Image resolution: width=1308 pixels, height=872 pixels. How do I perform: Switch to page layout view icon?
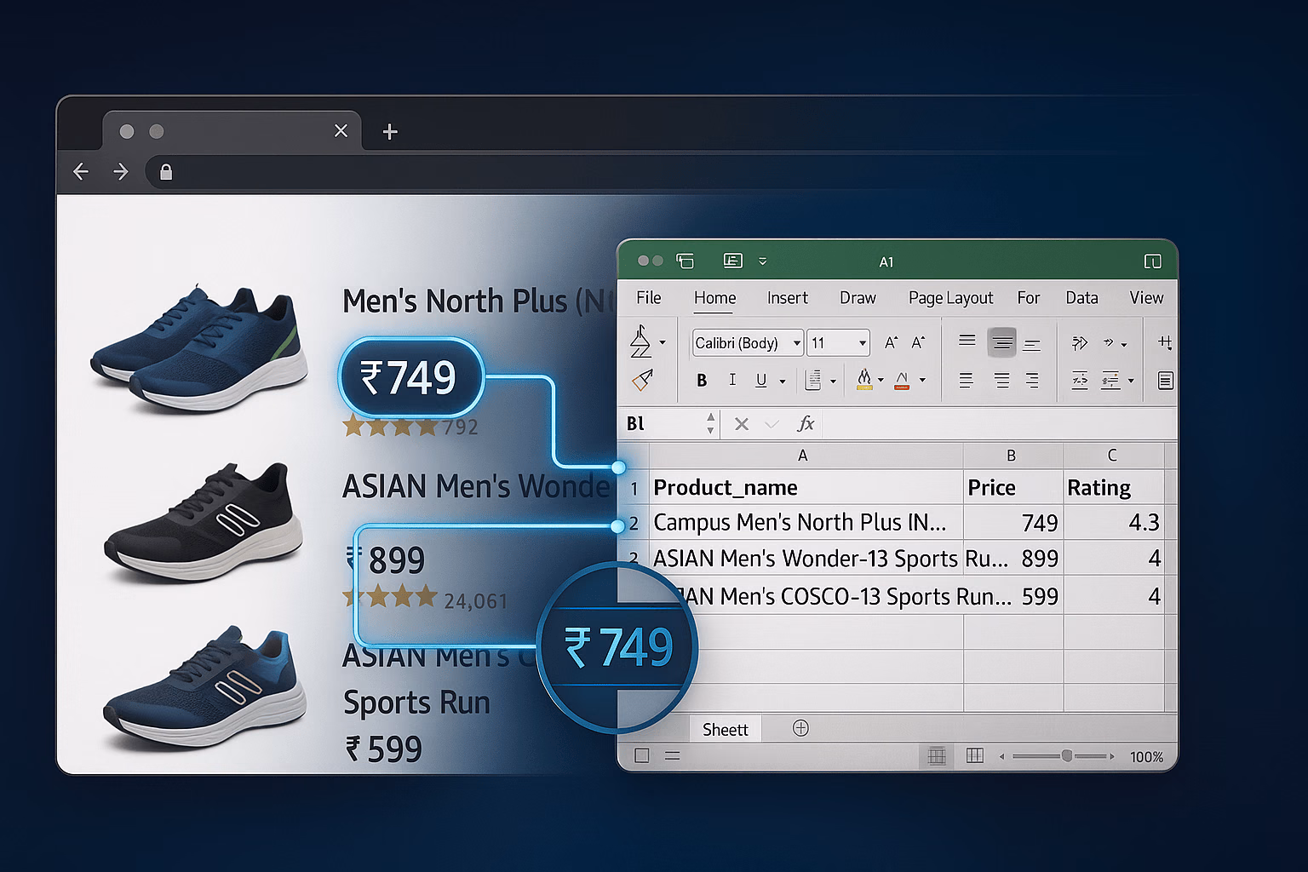(x=975, y=755)
